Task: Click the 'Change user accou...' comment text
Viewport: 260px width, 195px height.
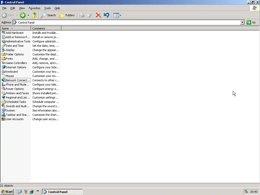Action: (x=45, y=119)
